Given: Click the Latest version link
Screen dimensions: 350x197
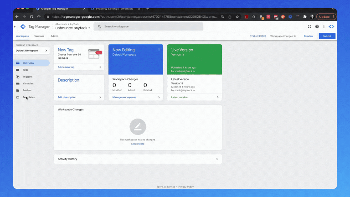Looking at the screenshot, I should (180, 98).
